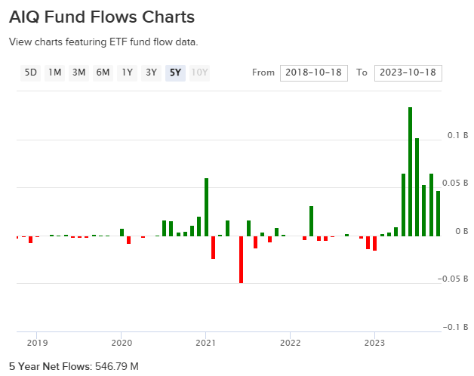Screen dimensions: 474x376
Task: Click the -0.05 B y-axis label
Action: point(453,279)
